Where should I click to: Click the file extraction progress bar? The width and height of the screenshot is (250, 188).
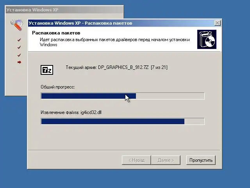[122, 121]
